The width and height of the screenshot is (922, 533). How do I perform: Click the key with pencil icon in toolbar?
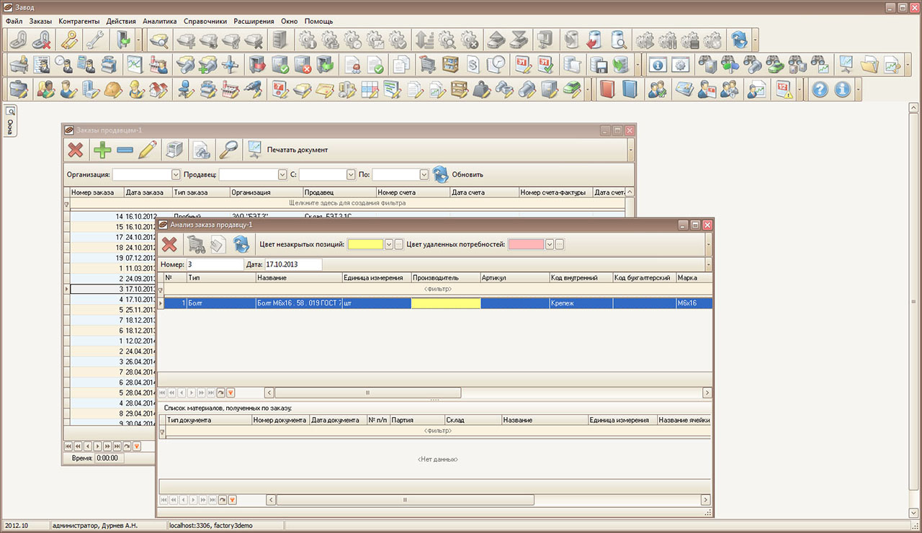69,40
